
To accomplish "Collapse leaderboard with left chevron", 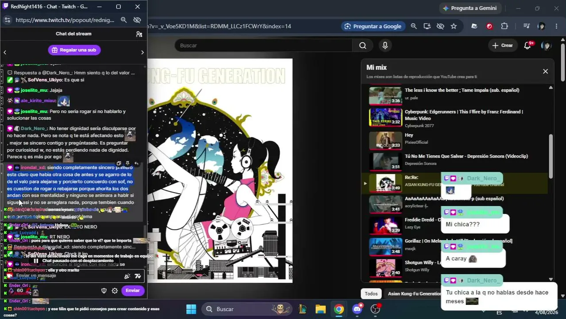I will (x=5, y=52).
